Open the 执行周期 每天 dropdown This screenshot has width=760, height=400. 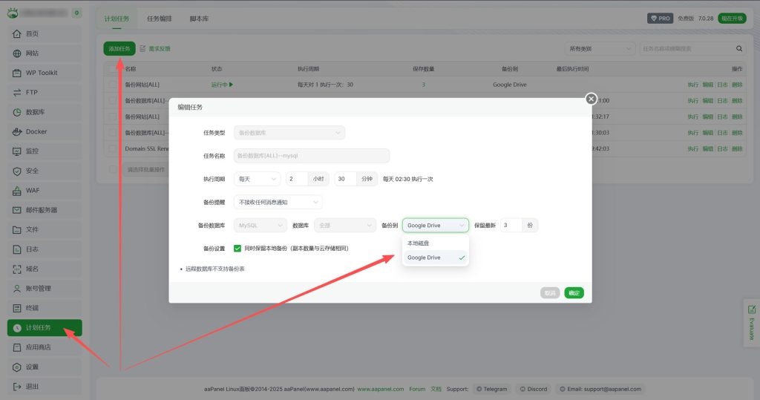(x=257, y=179)
